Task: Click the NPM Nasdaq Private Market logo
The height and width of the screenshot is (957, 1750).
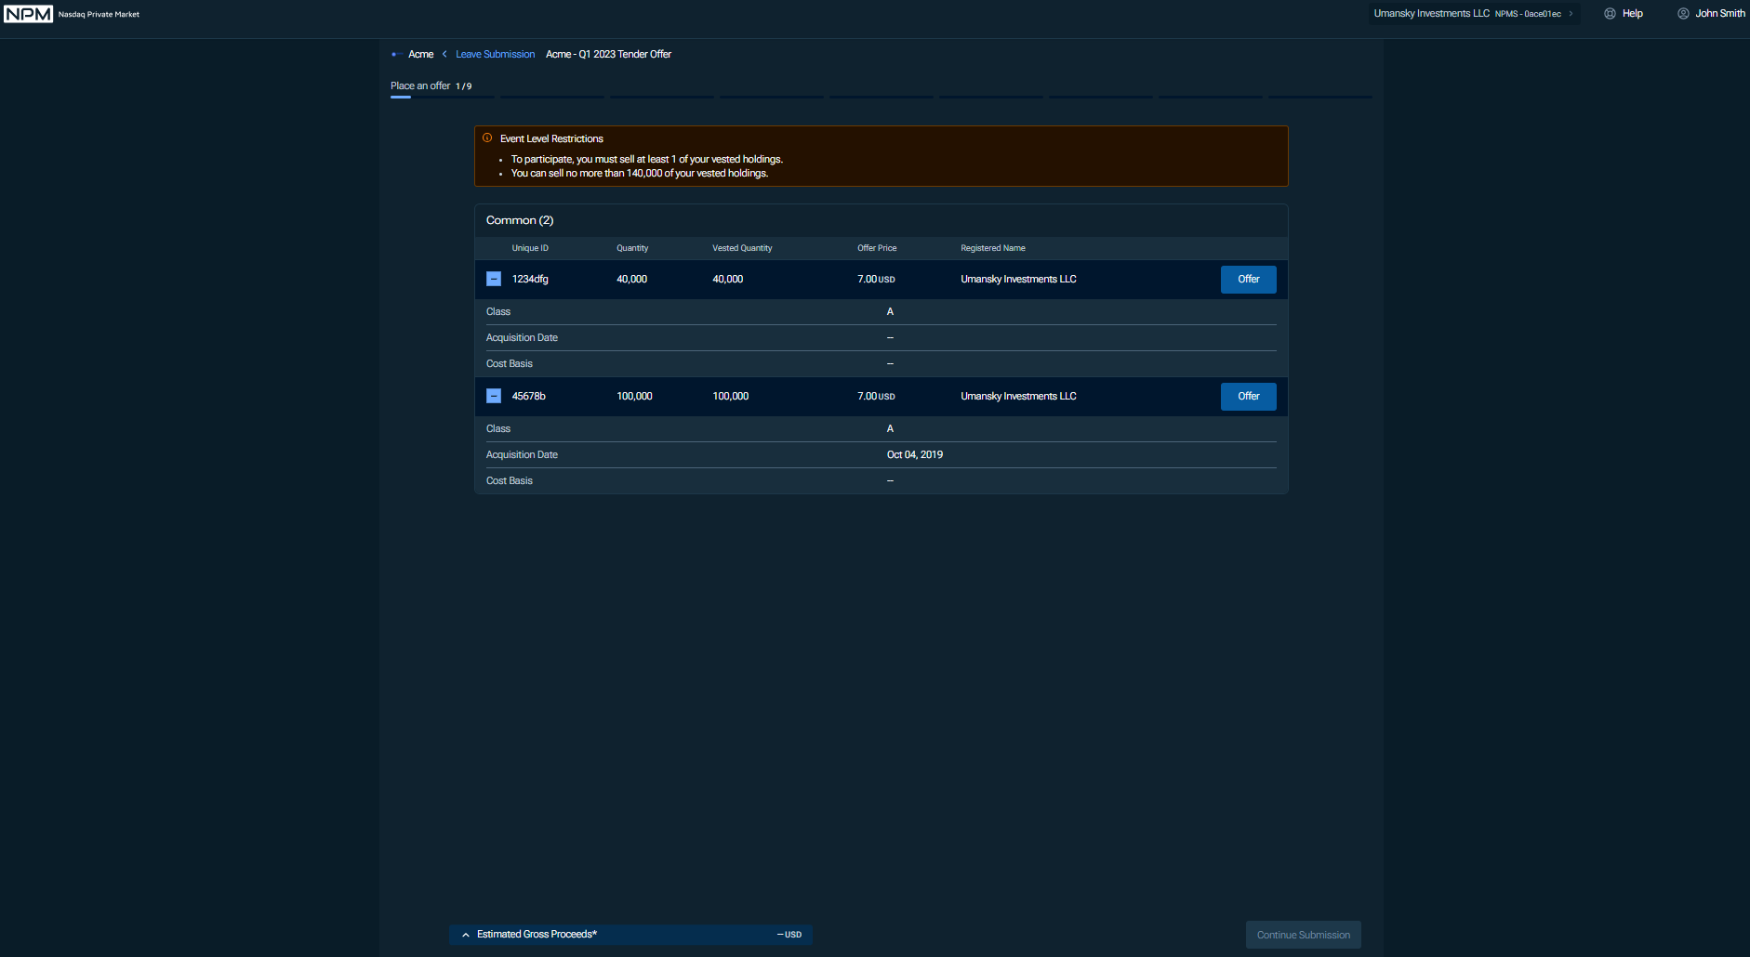Action: pos(73,14)
